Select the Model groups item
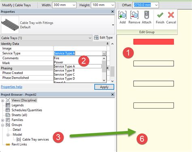The image size is (192, 152). click(x=17, y=135)
